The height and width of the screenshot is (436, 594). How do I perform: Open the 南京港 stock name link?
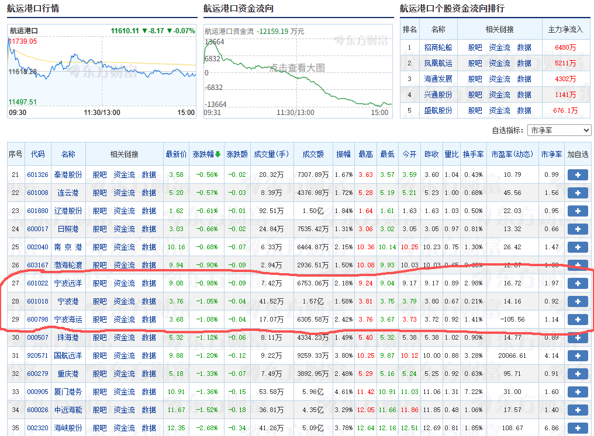coord(68,247)
